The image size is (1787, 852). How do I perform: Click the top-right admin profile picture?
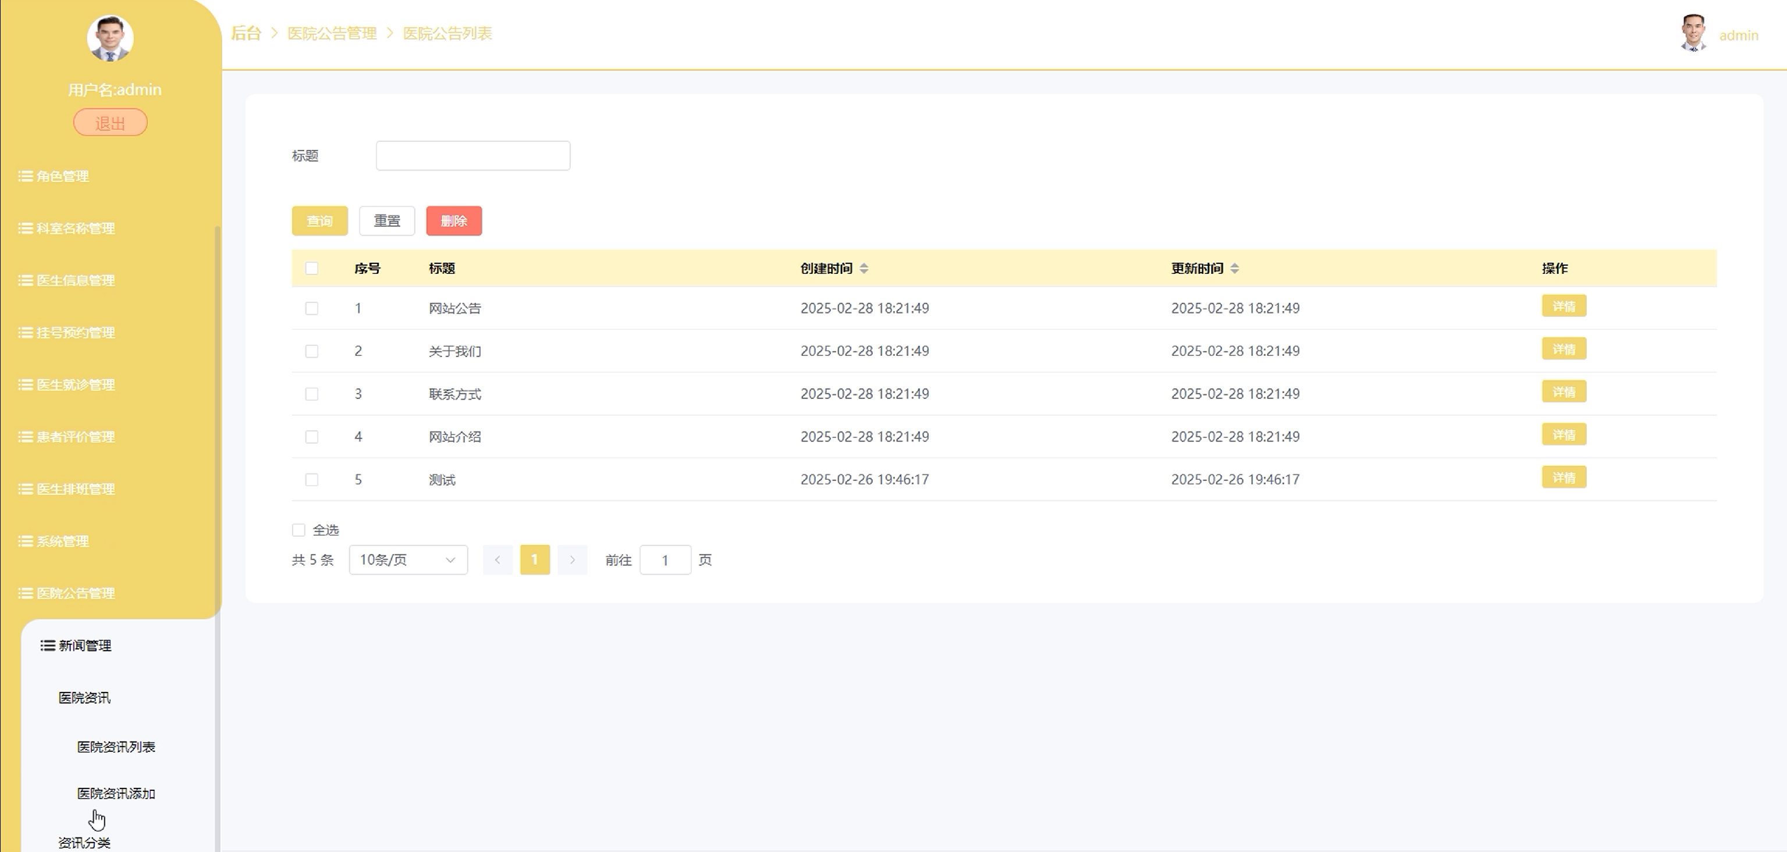(1693, 33)
